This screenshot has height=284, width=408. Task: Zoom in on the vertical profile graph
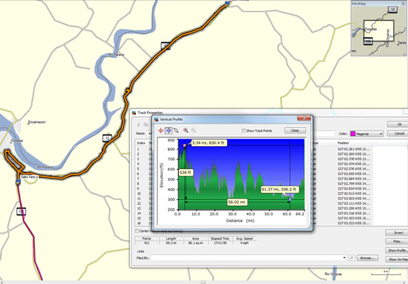coord(186,130)
